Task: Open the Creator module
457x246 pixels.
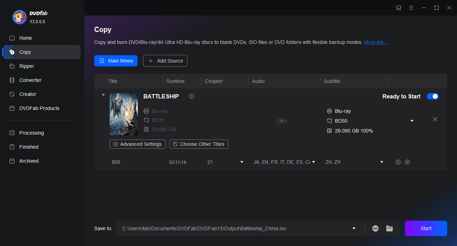Action: 41,94
